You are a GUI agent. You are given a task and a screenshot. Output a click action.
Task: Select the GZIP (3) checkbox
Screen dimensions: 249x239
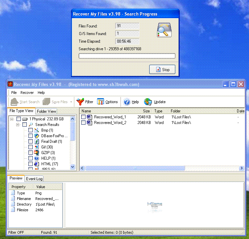pyautogui.click(x=30, y=152)
